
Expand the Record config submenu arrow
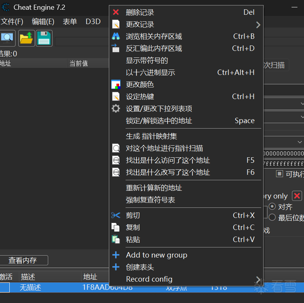258,279
